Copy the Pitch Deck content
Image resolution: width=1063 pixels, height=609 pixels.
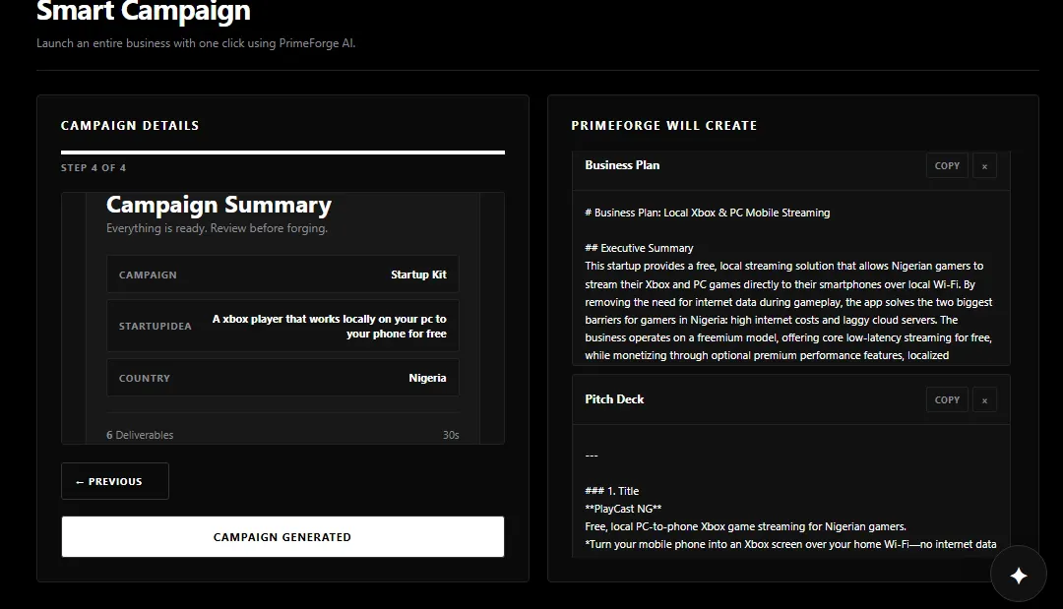pos(947,400)
